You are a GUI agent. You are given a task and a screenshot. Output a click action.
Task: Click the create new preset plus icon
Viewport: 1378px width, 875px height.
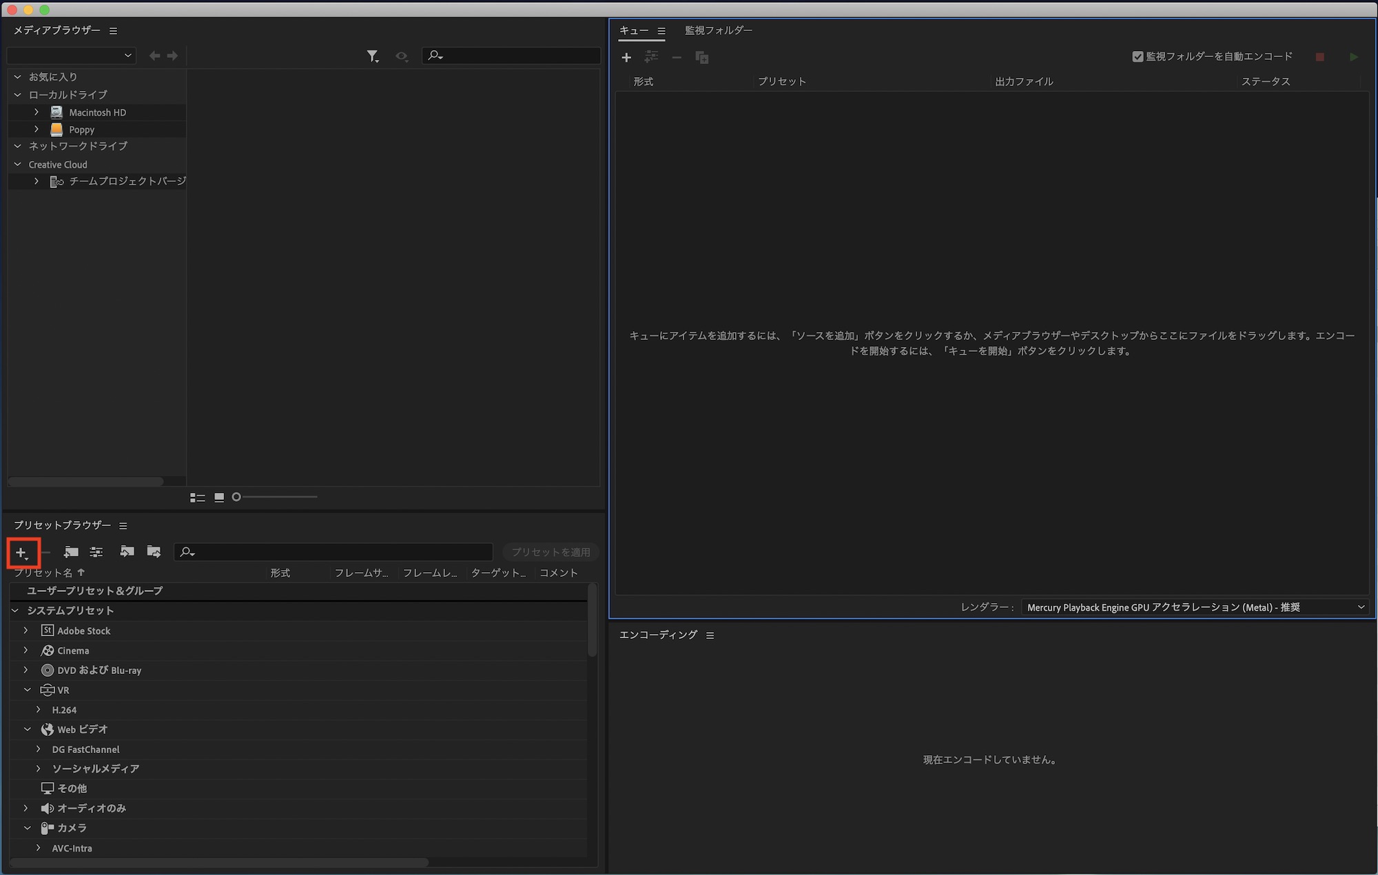click(21, 553)
